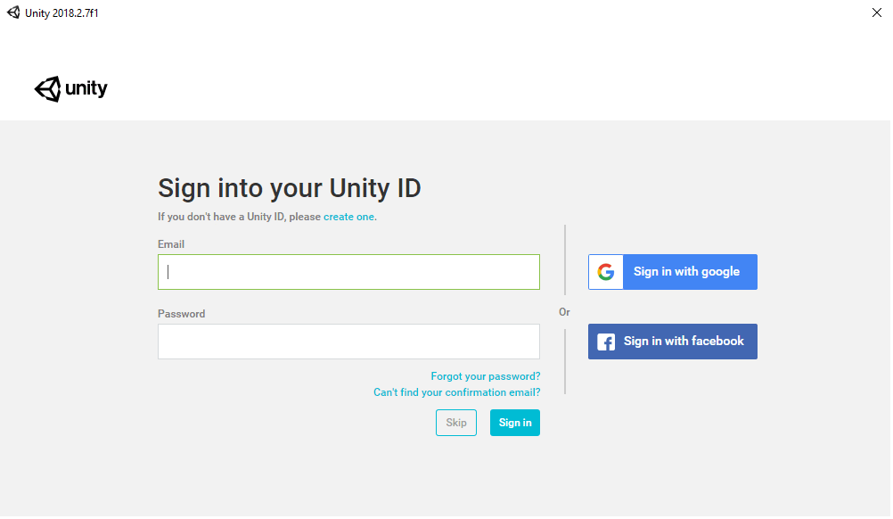Submit with the Sign in button
The height and width of the screenshot is (519, 893).
click(516, 424)
